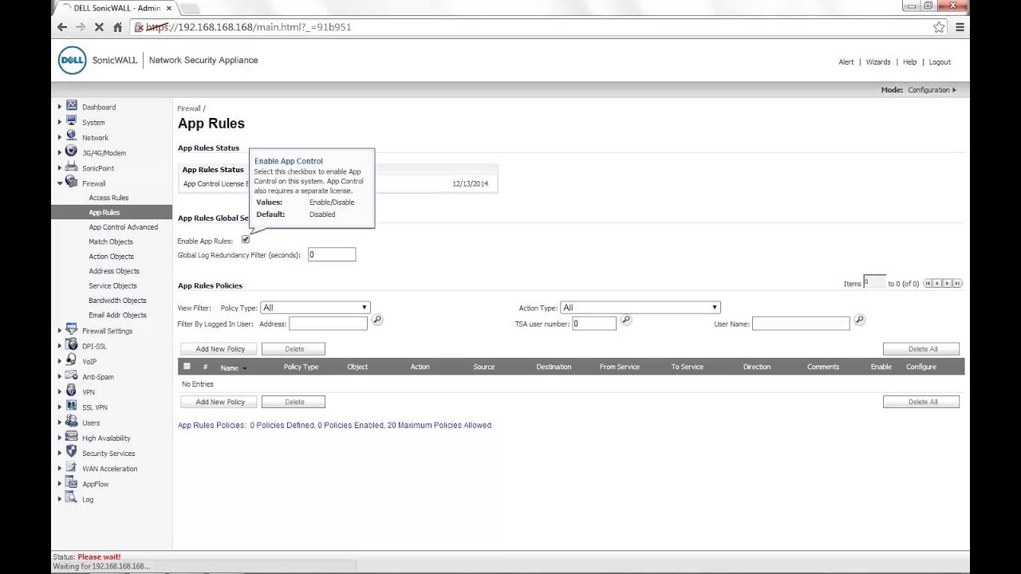Click the Firewall icon in sidebar
Viewport: 1021px width, 574px height.
point(72,183)
